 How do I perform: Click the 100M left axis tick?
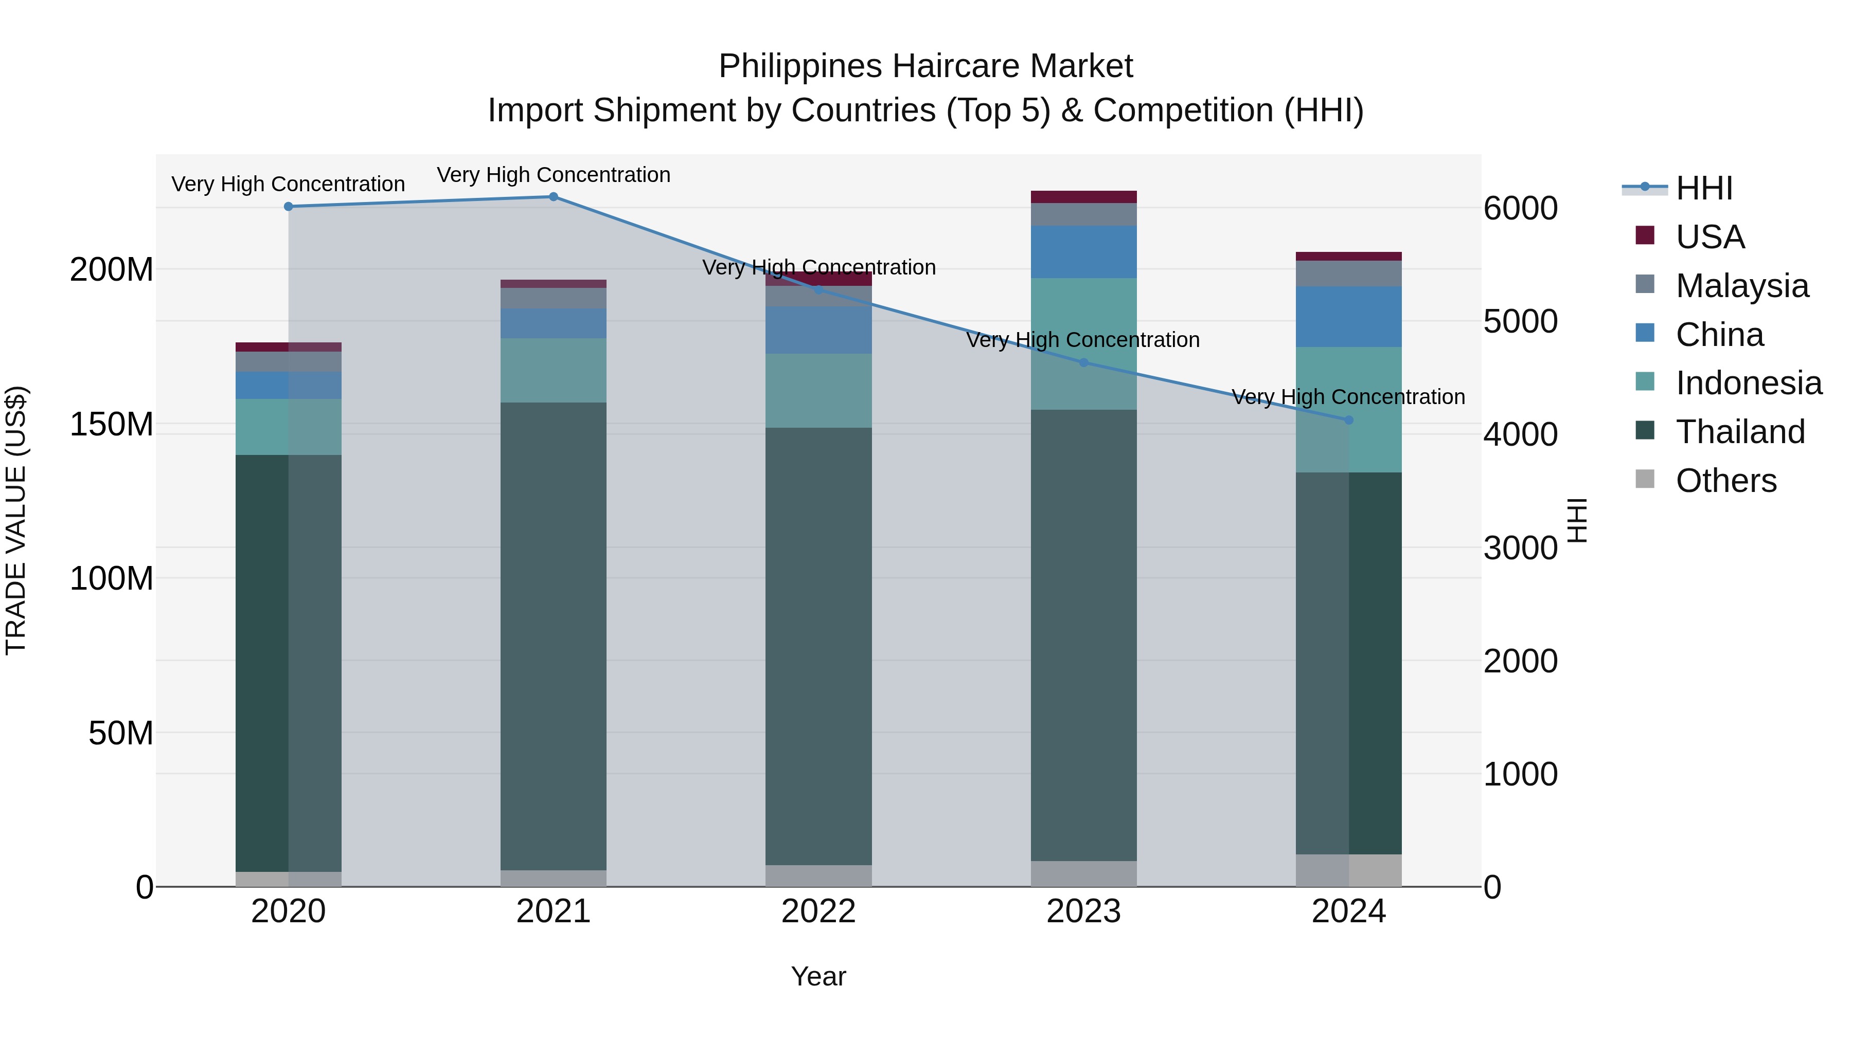(x=112, y=579)
